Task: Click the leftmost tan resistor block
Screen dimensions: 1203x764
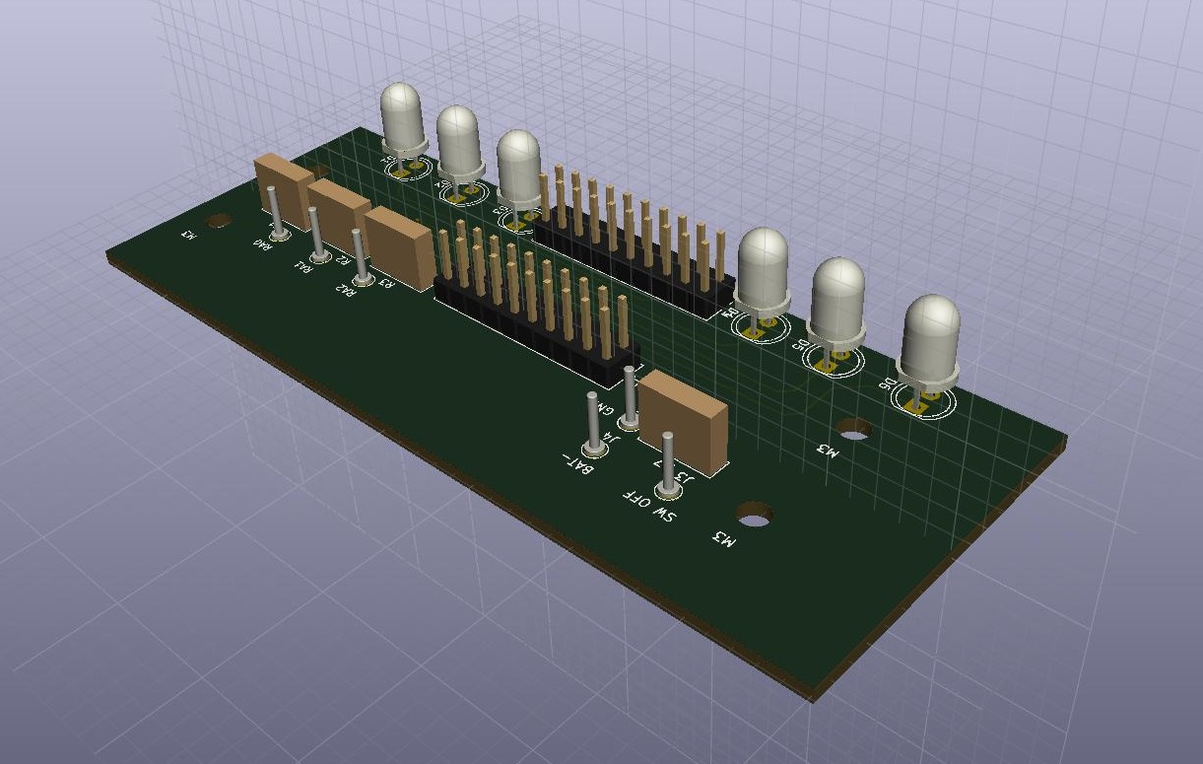Action: (x=286, y=182)
